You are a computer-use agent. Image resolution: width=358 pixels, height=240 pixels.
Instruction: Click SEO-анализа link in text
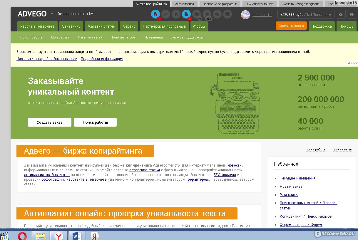pyautogui.click(x=225, y=175)
